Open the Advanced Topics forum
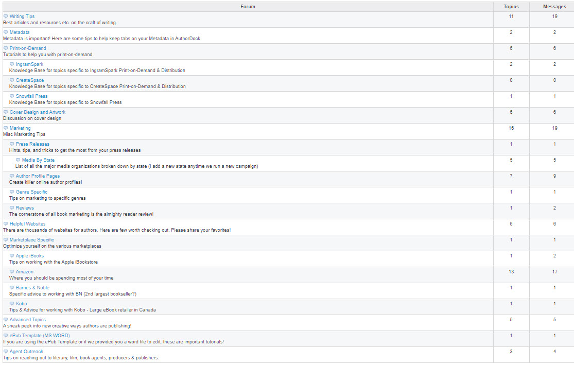Image resolution: width=574 pixels, height=365 pixels. point(27,320)
